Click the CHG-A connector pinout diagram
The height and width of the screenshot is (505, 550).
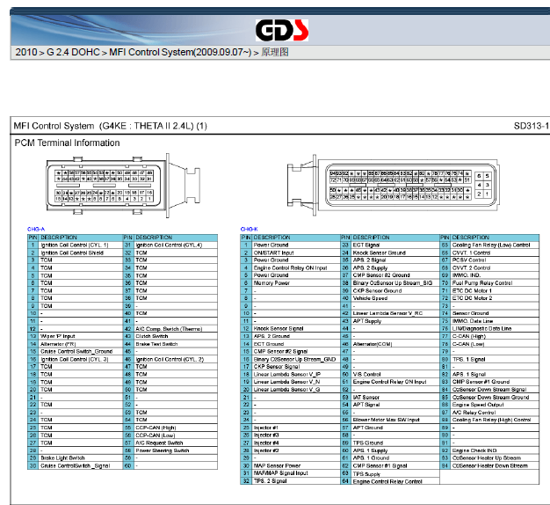pyautogui.click(x=123, y=186)
